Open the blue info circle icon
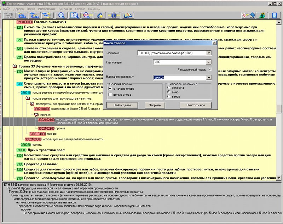Screen dimensions: 283x224 [114, 16]
